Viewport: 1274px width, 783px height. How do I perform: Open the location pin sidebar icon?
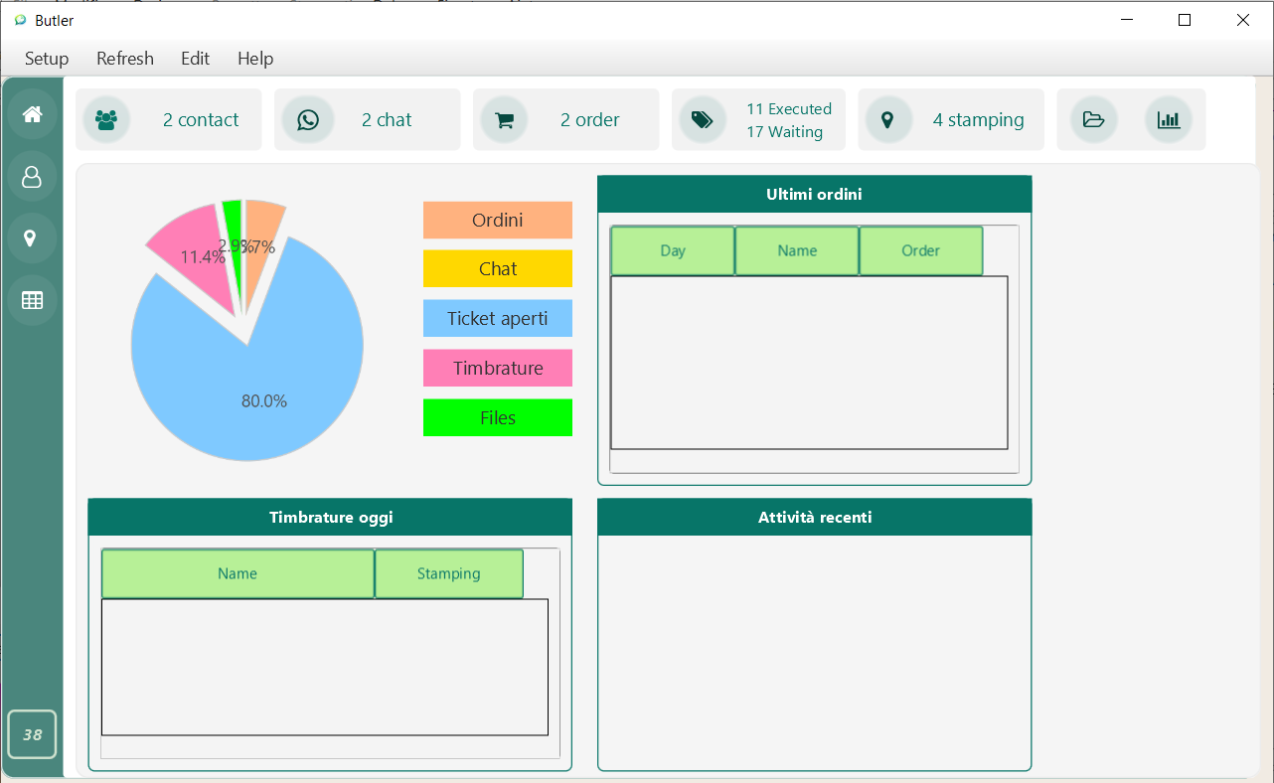[x=32, y=238]
